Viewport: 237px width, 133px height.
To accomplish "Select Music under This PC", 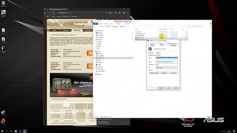I will point(99,60).
